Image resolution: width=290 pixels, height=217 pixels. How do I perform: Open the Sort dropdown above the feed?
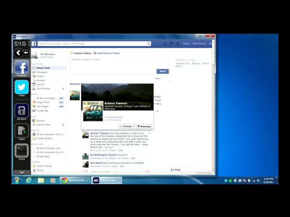coord(159,79)
